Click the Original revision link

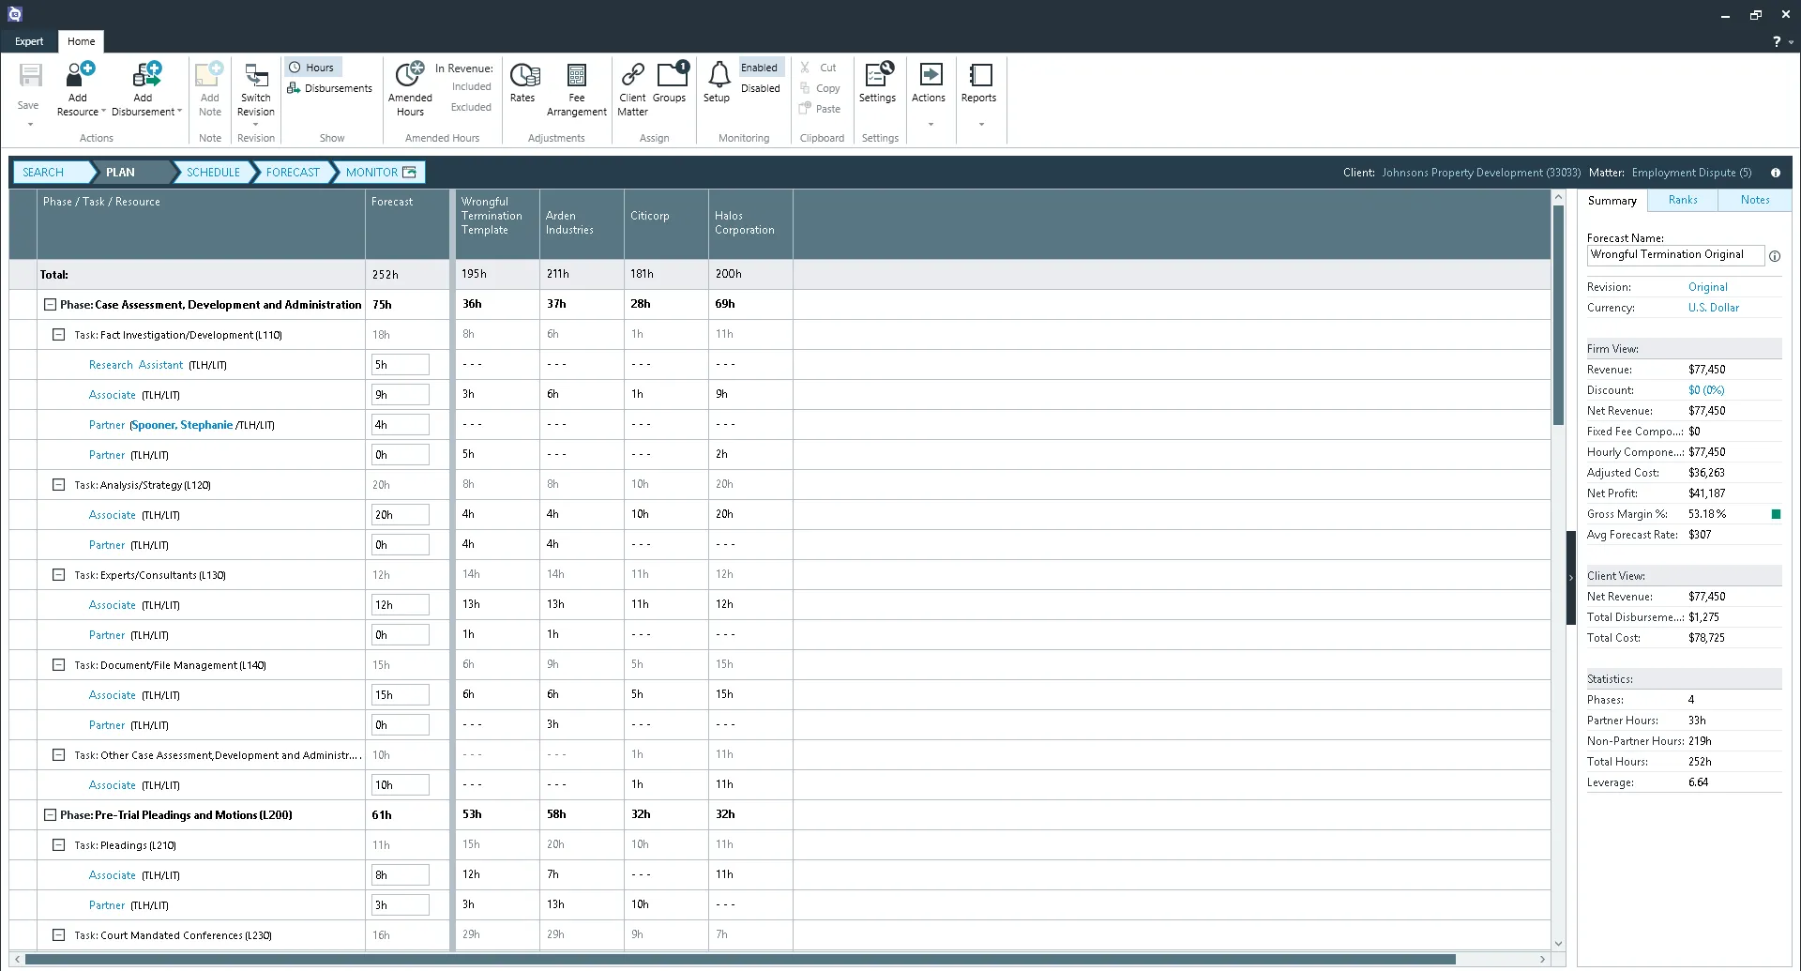(x=1707, y=287)
